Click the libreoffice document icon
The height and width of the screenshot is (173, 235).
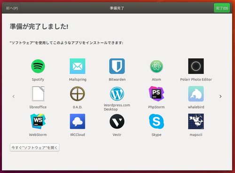[38, 94]
